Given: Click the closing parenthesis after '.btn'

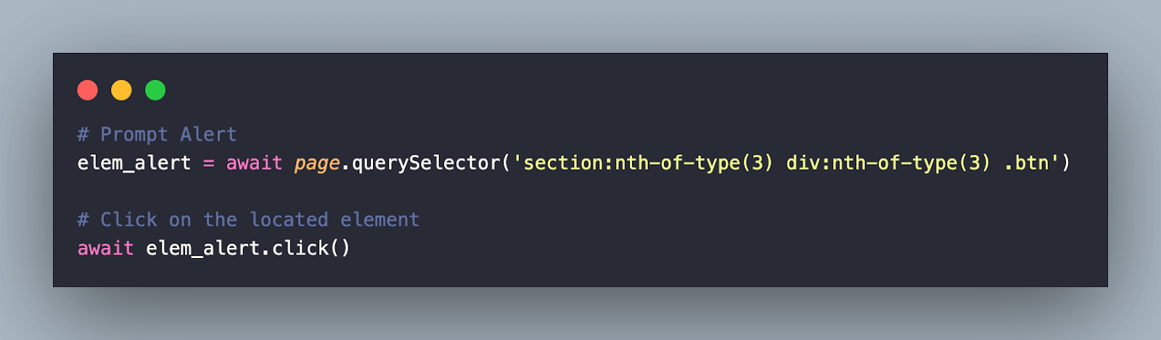Looking at the screenshot, I should point(1065,163).
